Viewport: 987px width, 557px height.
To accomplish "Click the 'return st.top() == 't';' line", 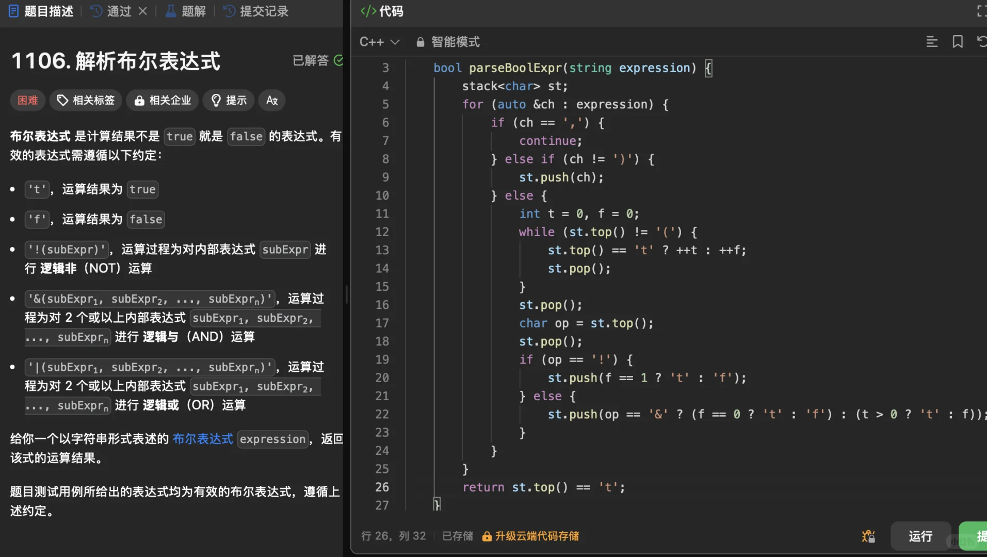I will [x=543, y=487].
